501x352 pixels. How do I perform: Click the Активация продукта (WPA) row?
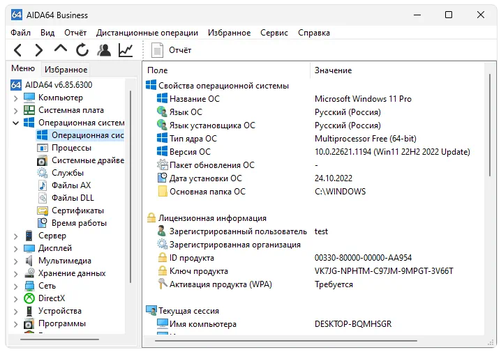click(x=313, y=284)
